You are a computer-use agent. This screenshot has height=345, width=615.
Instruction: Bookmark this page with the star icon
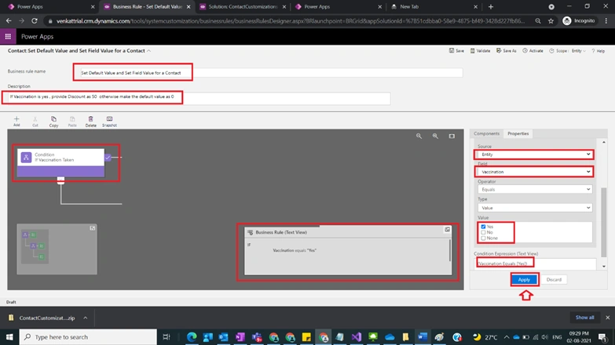point(551,20)
